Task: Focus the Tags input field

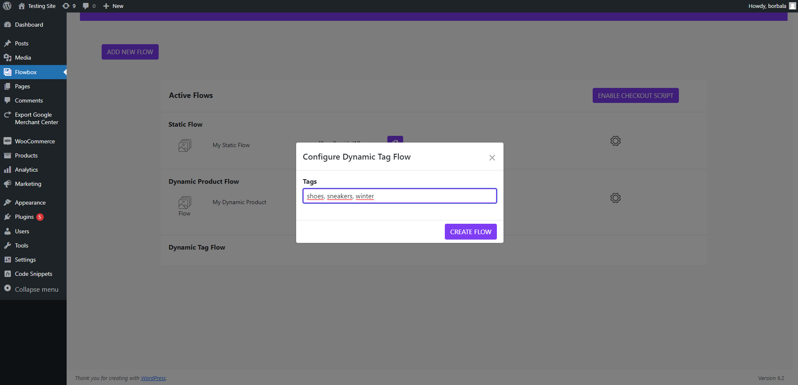Action: coord(400,196)
